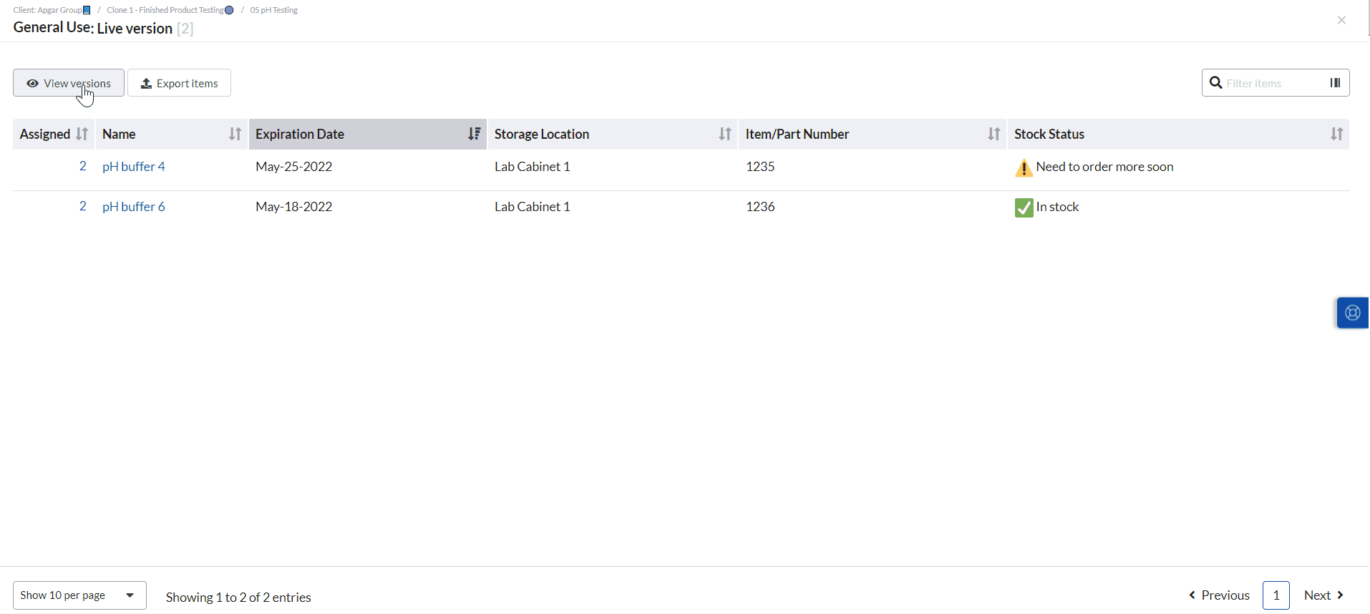
Task: Sort by Stock Status arrows icon
Action: tap(1336, 134)
